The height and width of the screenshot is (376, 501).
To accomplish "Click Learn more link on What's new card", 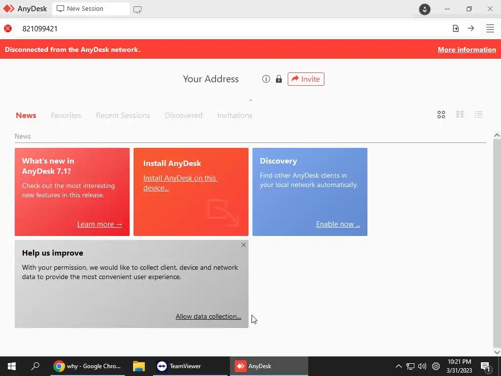I will [100, 224].
